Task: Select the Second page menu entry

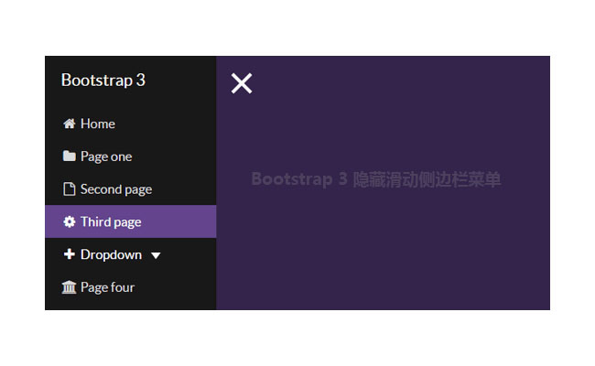Action: tap(116, 189)
